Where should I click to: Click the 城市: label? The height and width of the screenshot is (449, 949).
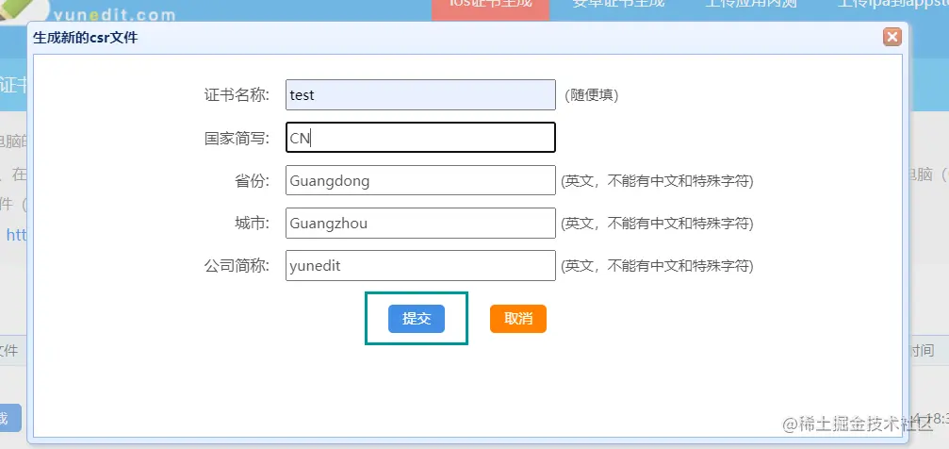coord(253,223)
